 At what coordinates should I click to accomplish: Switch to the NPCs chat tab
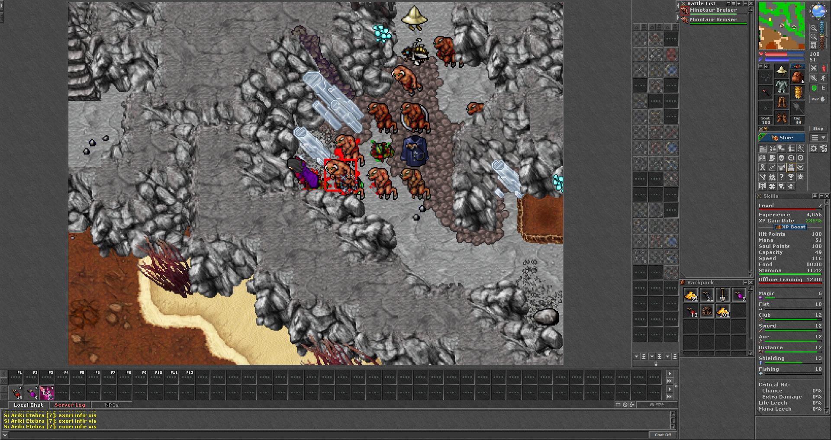tap(111, 405)
